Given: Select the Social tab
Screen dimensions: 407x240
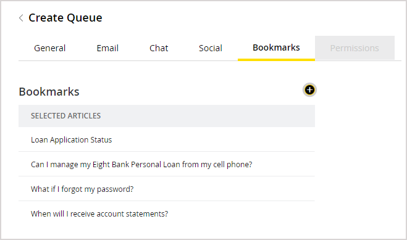Looking at the screenshot, I should pyautogui.click(x=211, y=48).
